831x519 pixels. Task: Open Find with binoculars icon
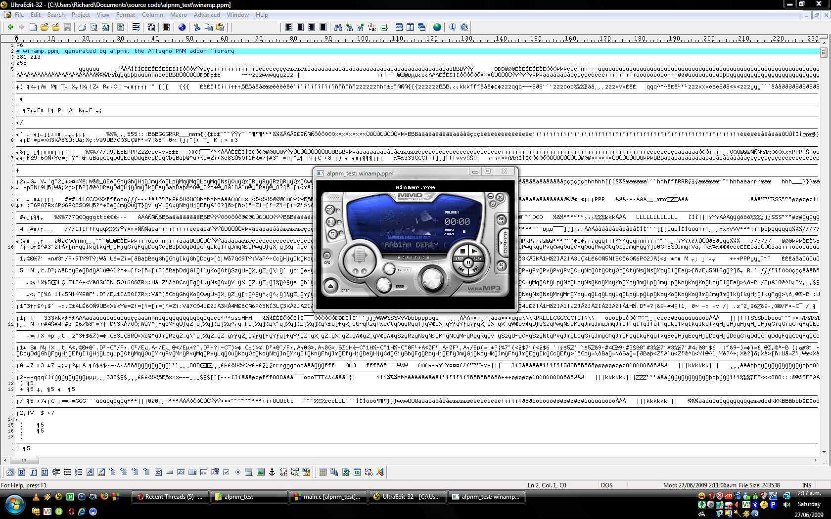338,27
